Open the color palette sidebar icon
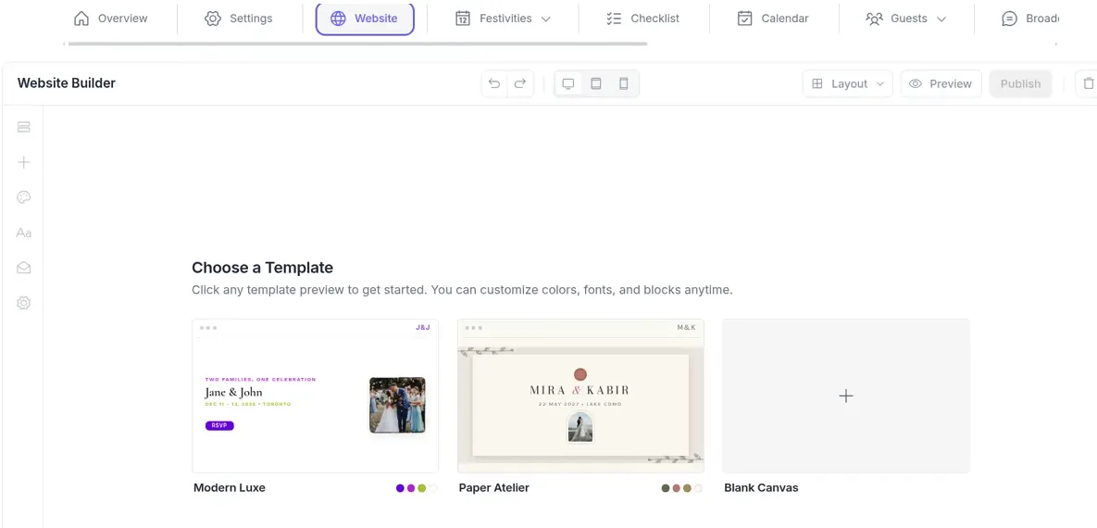Image resolution: width=1097 pixels, height=528 pixels. 24,197
